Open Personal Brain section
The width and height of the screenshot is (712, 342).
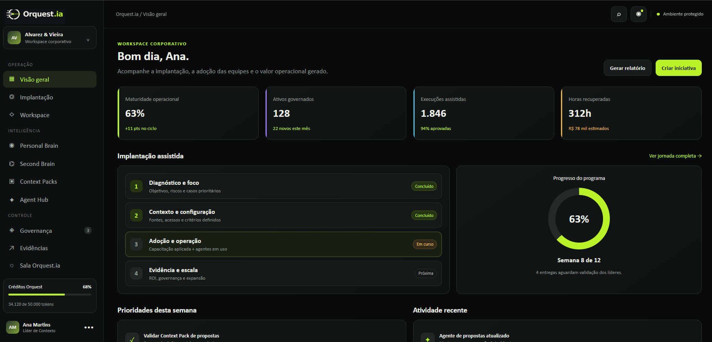pyautogui.click(x=50, y=145)
